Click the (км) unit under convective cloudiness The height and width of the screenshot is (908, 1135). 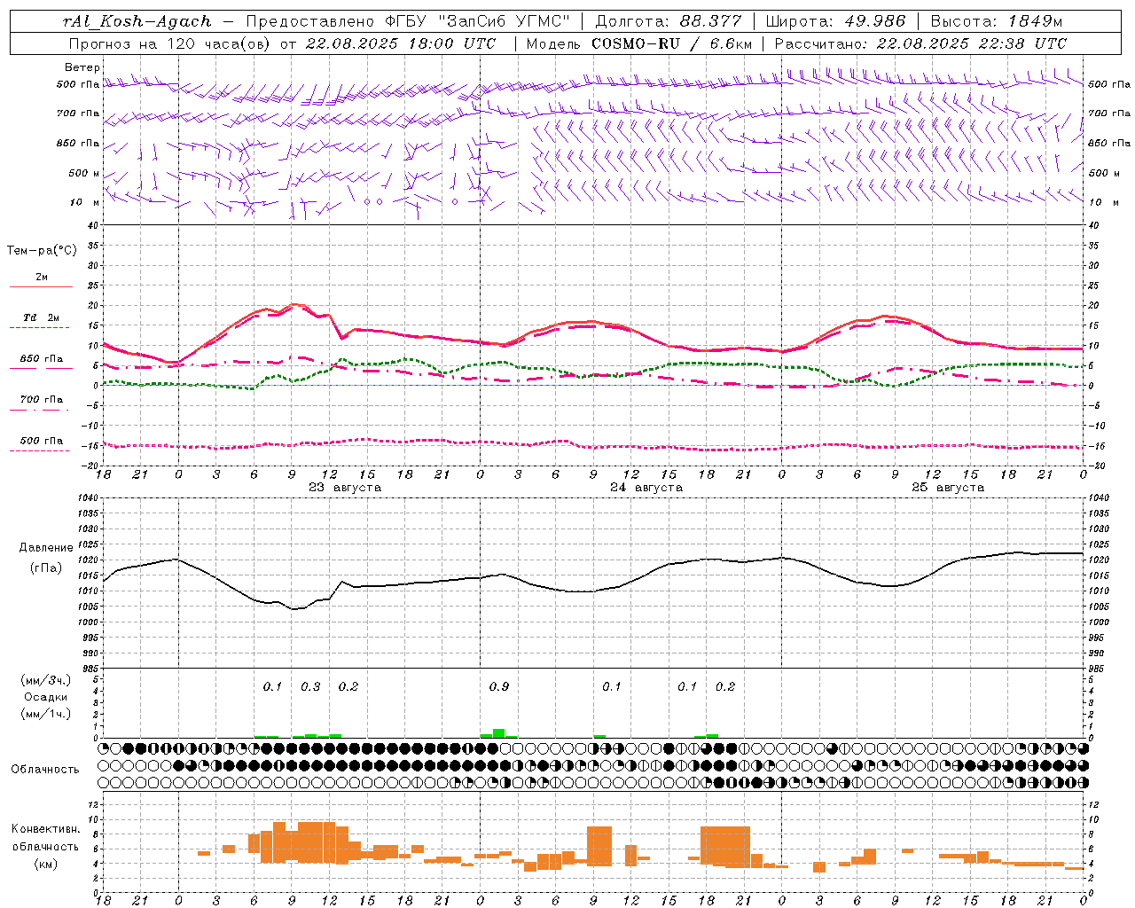[45, 864]
